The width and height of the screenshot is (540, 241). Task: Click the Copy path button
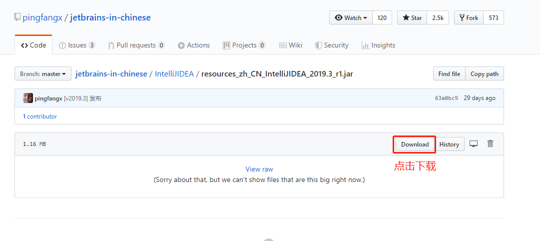click(485, 74)
